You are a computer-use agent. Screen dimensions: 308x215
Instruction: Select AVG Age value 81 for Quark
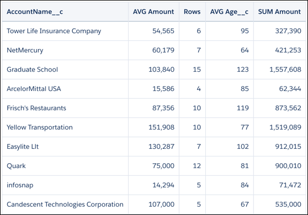pos(245,166)
